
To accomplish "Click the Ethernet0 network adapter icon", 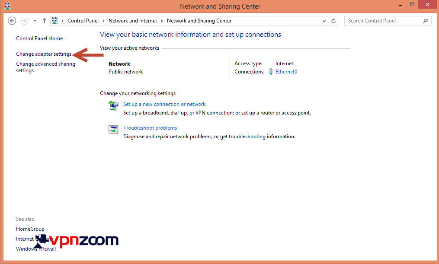I will point(270,72).
